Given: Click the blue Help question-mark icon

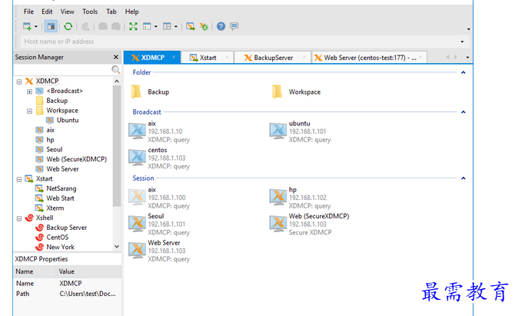Looking at the screenshot, I should pos(221,26).
